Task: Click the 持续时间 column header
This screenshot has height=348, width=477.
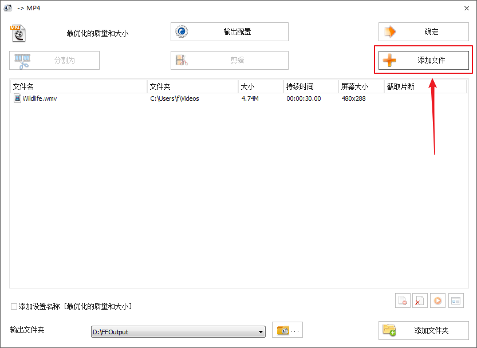Action: click(310, 86)
